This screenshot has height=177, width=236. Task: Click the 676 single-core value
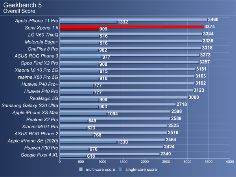click(x=94, y=149)
